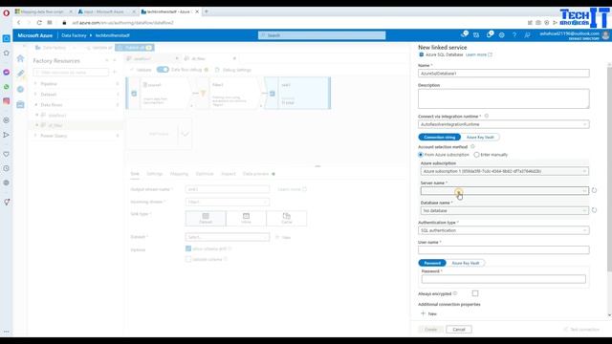Image resolution: width=612 pixels, height=344 pixels.
Task: Open the Server name dropdown
Action: point(504,191)
